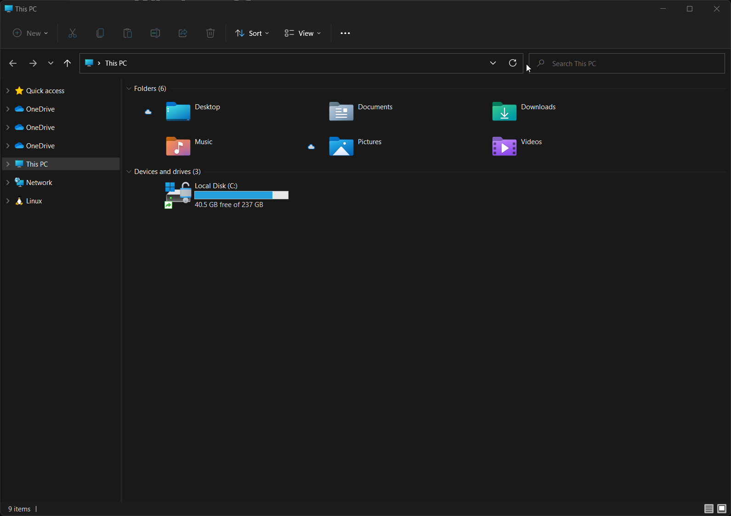The height and width of the screenshot is (516, 731).
Task: Click the breadcrumb chevron before This PC
Action: click(x=99, y=63)
